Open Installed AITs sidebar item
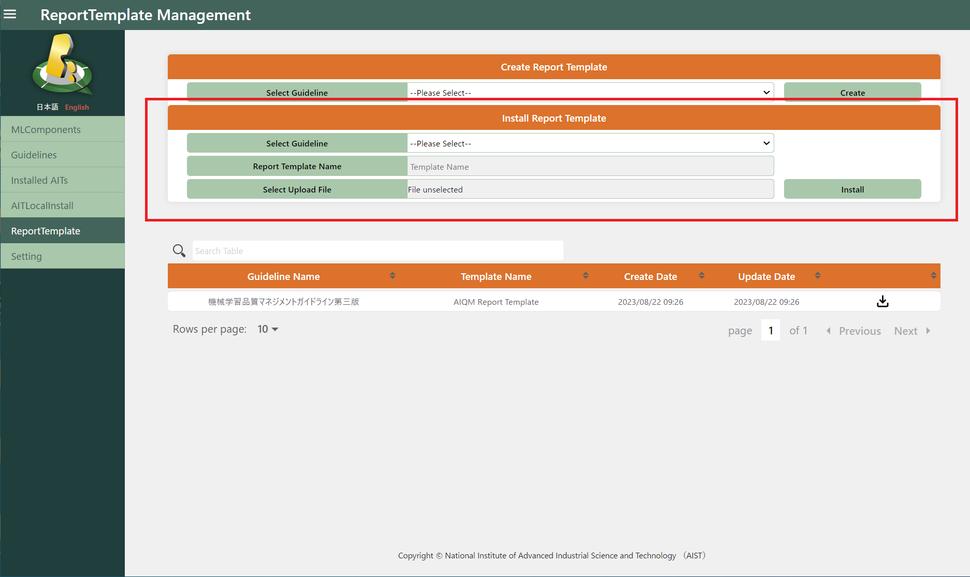The width and height of the screenshot is (970, 577). coord(39,180)
